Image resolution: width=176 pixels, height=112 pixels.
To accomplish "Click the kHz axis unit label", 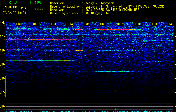I will pos(3,22).
